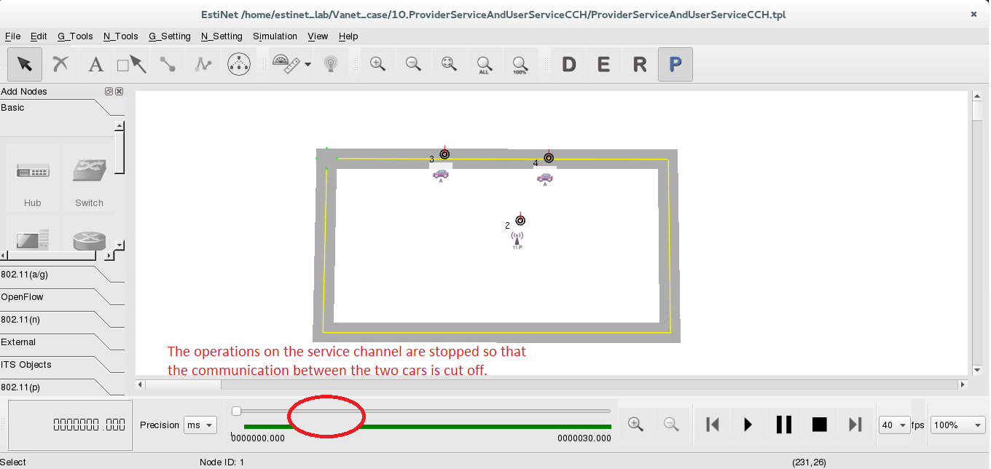Click the playback timeline slider handle

236,411
